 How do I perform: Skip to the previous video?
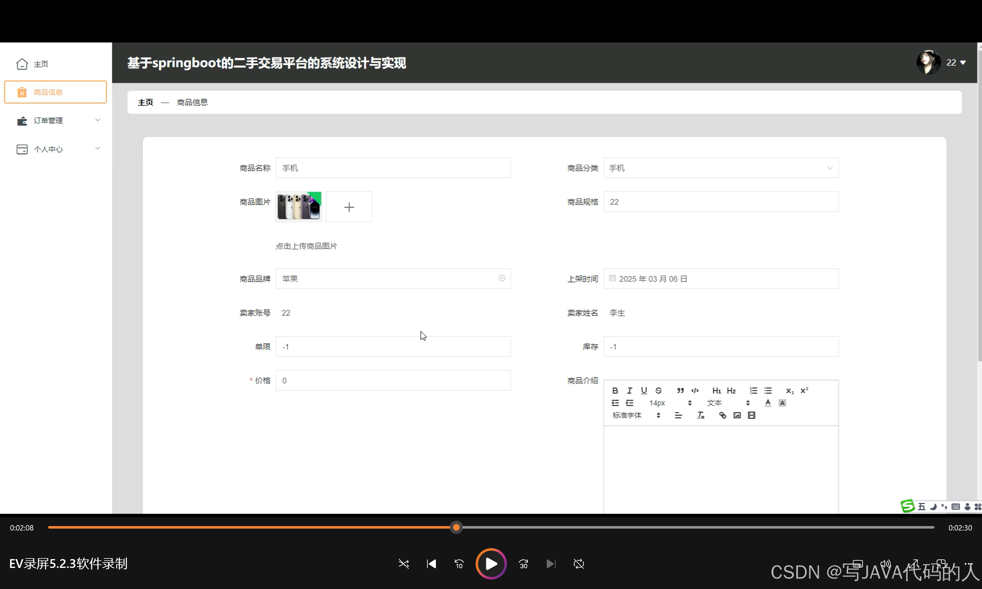(431, 564)
